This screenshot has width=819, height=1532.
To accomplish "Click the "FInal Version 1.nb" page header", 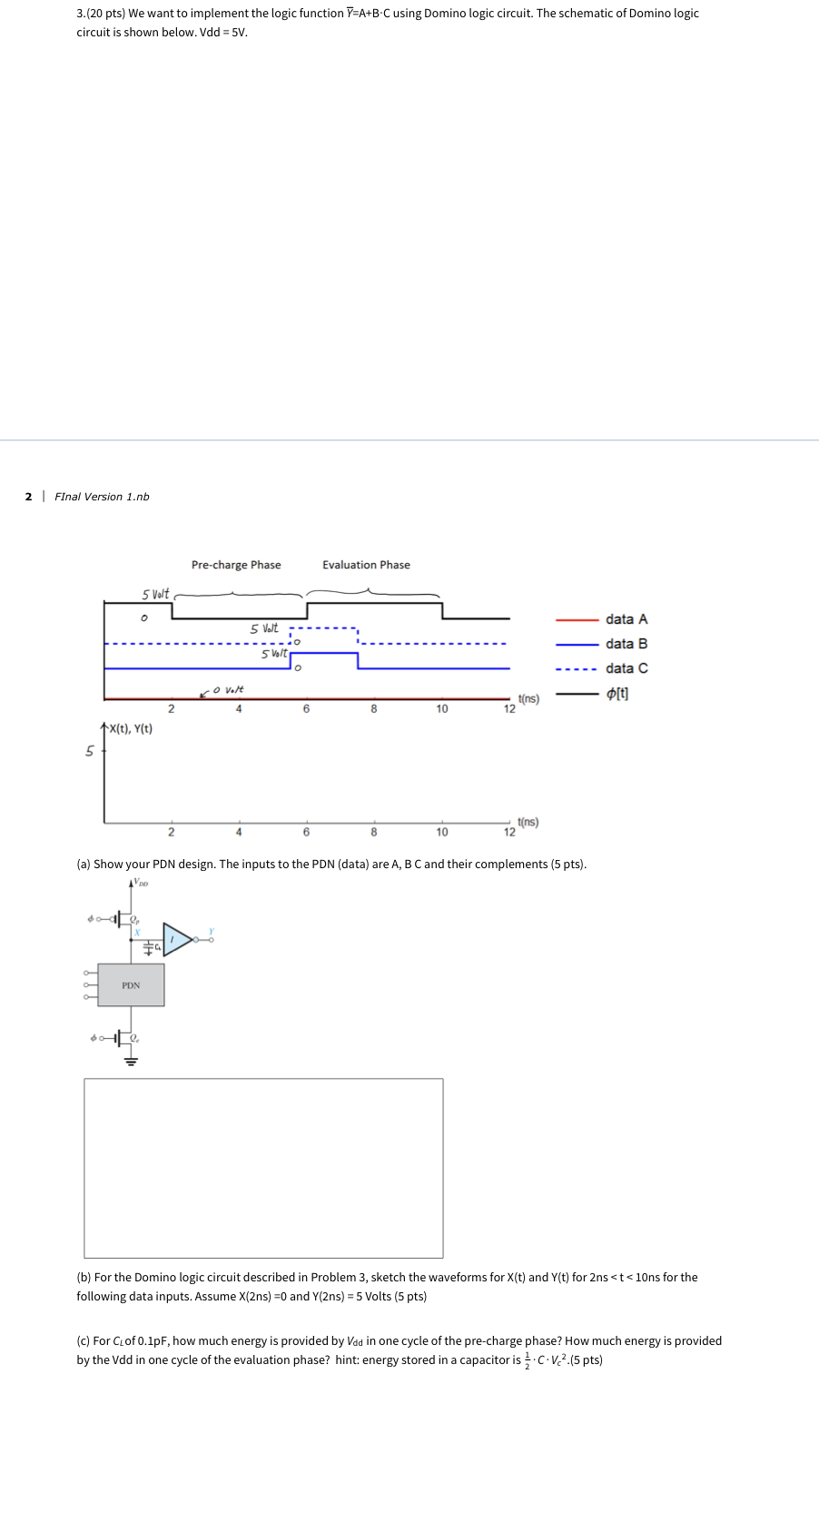I will pyautogui.click(x=102, y=497).
